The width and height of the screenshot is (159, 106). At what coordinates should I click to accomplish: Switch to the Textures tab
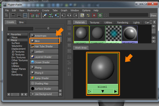(94, 23)
